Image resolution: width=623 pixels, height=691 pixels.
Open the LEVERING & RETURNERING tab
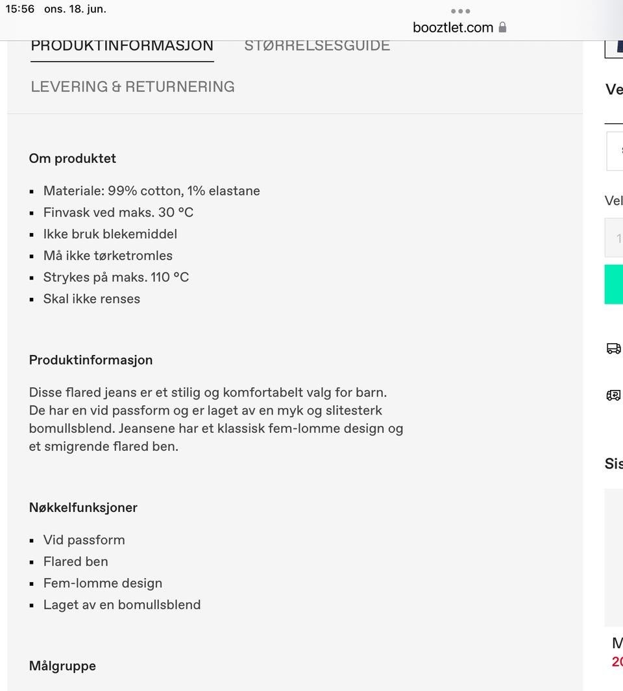click(132, 86)
